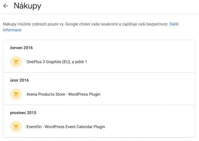
Task: Click the cart icon beside Arena Products Store
Action: (16, 94)
